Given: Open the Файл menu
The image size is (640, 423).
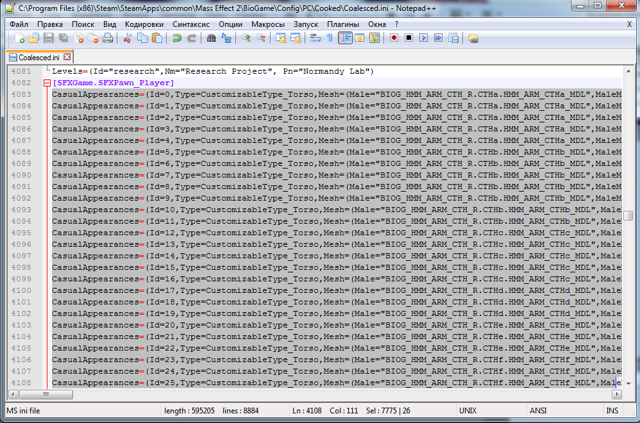Looking at the screenshot, I should (19, 24).
